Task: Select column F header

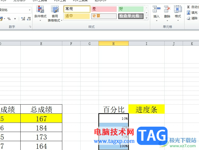Action: tap(71, 44)
